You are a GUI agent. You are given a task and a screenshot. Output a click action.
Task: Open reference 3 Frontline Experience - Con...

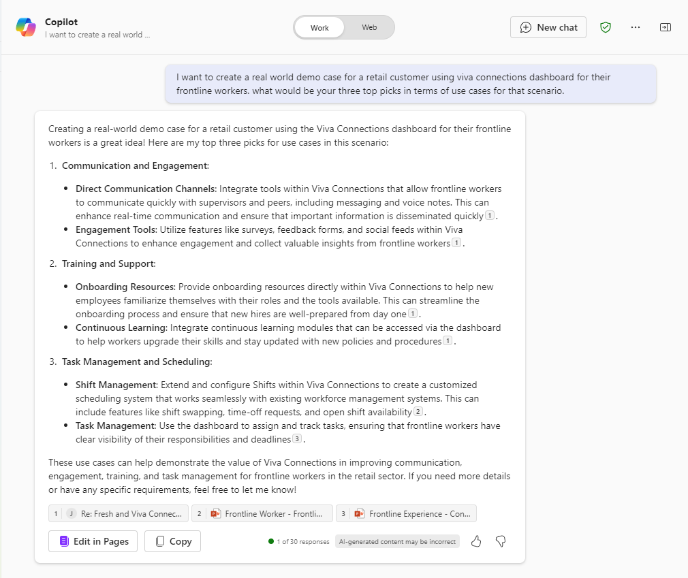[x=406, y=513]
